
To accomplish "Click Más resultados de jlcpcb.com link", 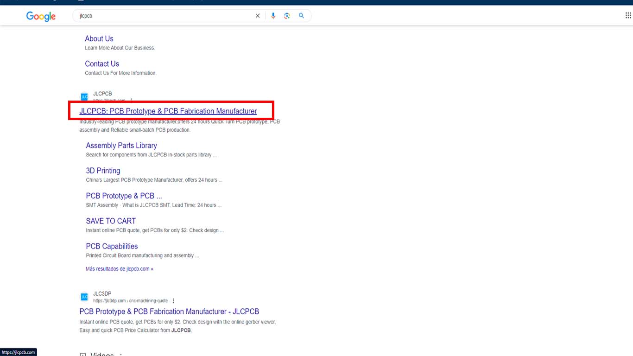I will 119,269.
